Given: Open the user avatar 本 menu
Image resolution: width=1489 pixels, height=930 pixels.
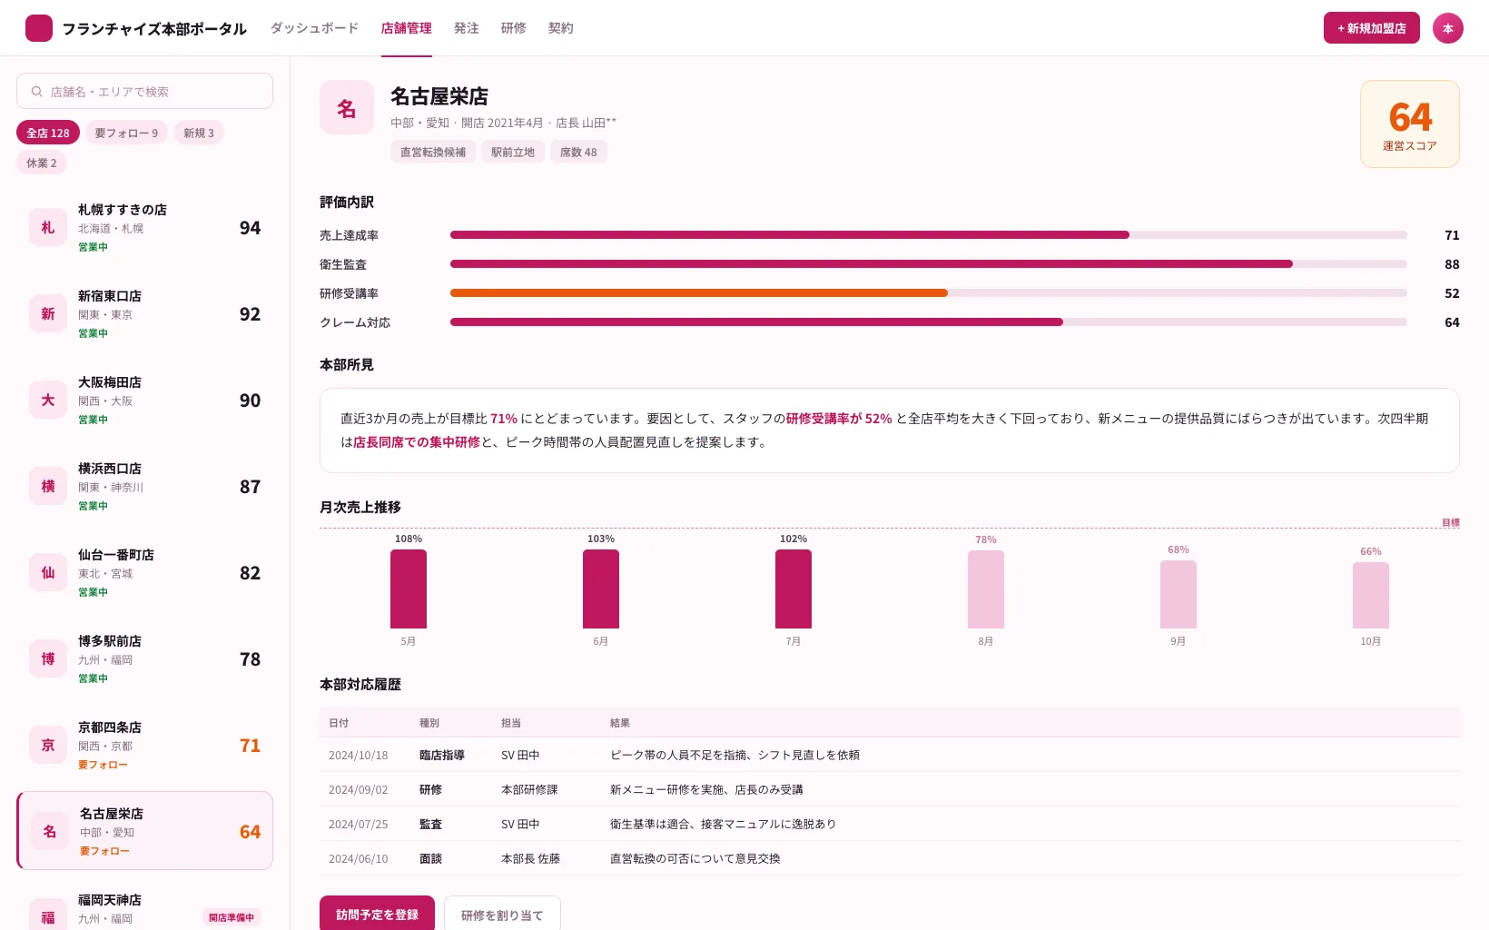Looking at the screenshot, I should (1447, 28).
